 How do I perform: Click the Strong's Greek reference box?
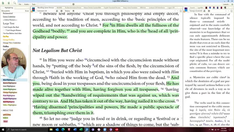point(196,11)
